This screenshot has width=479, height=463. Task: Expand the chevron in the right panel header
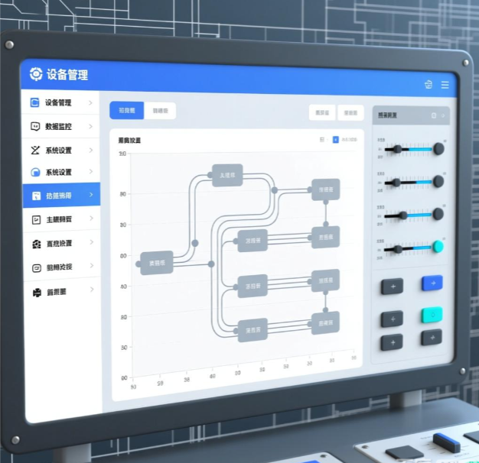pyautogui.click(x=443, y=115)
